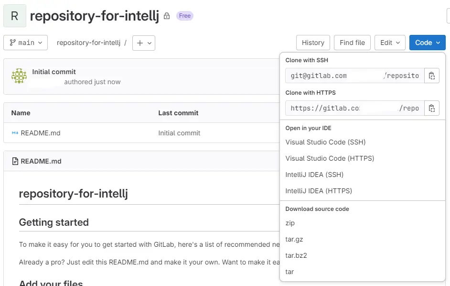
Task: Download source code as zip
Action: (x=290, y=223)
